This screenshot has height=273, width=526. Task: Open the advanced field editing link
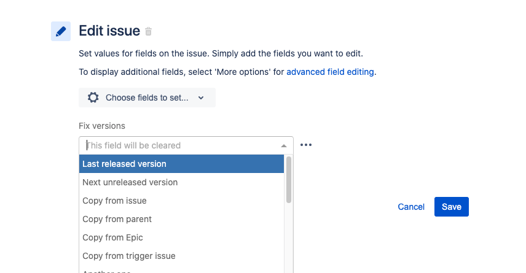tap(330, 72)
